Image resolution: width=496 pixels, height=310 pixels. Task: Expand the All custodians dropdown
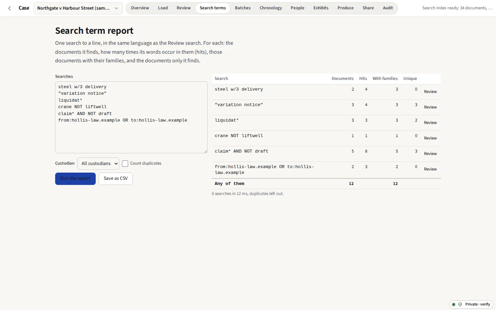click(98, 164)
